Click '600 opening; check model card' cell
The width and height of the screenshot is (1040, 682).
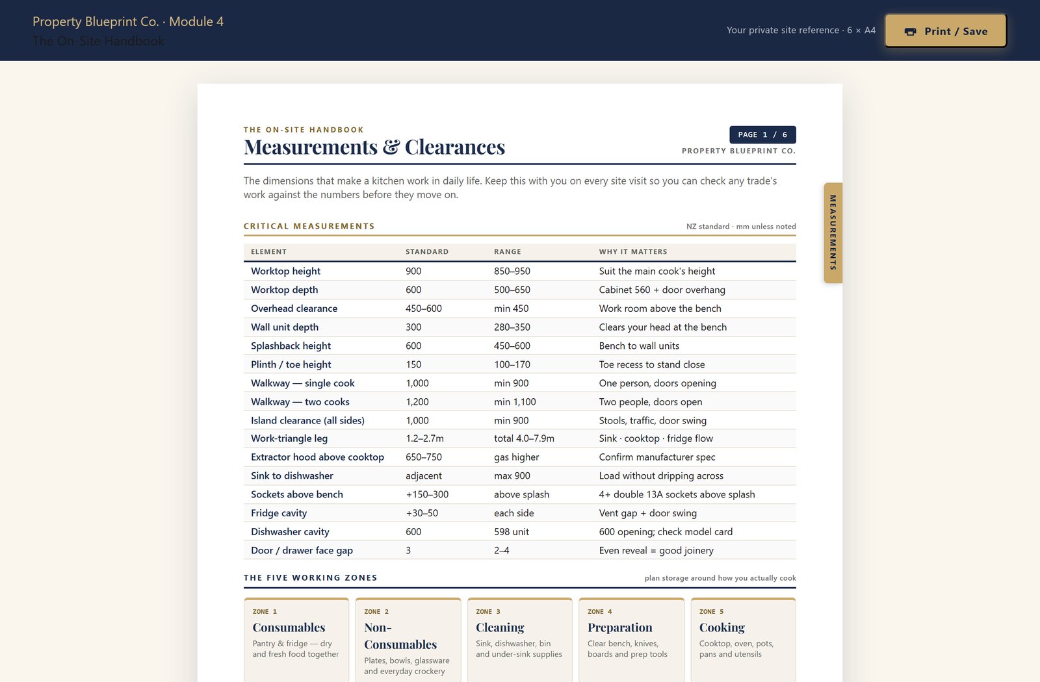pyautogui.click(x=666, y=532)
